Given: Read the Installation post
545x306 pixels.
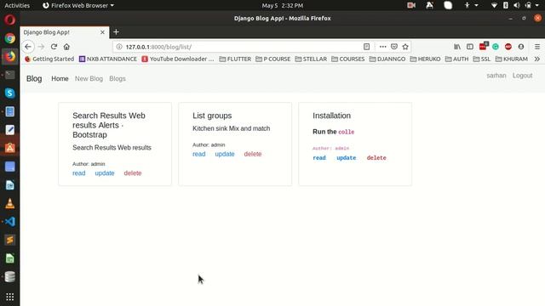Looking at the screenshot, I should click(x=319, y=158).
